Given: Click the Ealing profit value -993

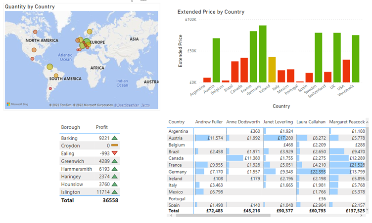Looking at the screenshot, I should 105,153.
